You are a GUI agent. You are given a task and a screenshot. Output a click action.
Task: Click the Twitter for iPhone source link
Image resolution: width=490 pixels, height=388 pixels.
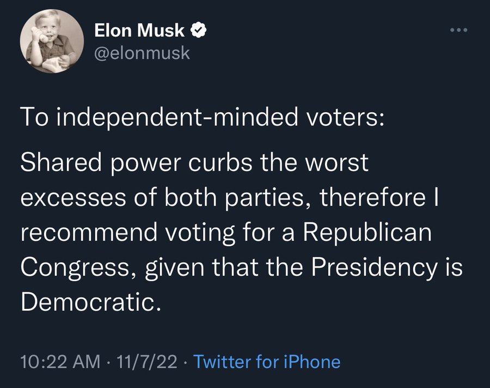pos(267,362)
